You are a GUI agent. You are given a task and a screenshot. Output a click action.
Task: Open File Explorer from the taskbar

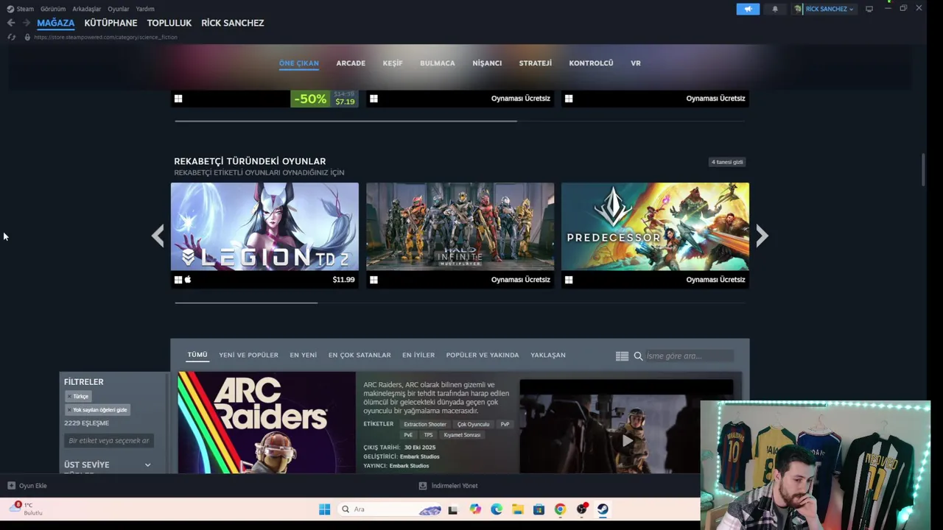coord(518,509)
